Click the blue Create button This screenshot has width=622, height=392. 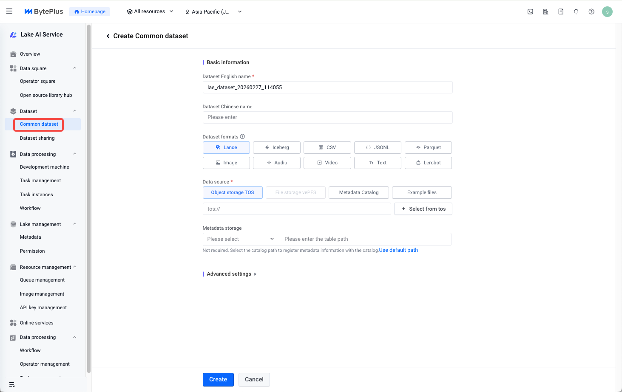click(x=218, y=379)
